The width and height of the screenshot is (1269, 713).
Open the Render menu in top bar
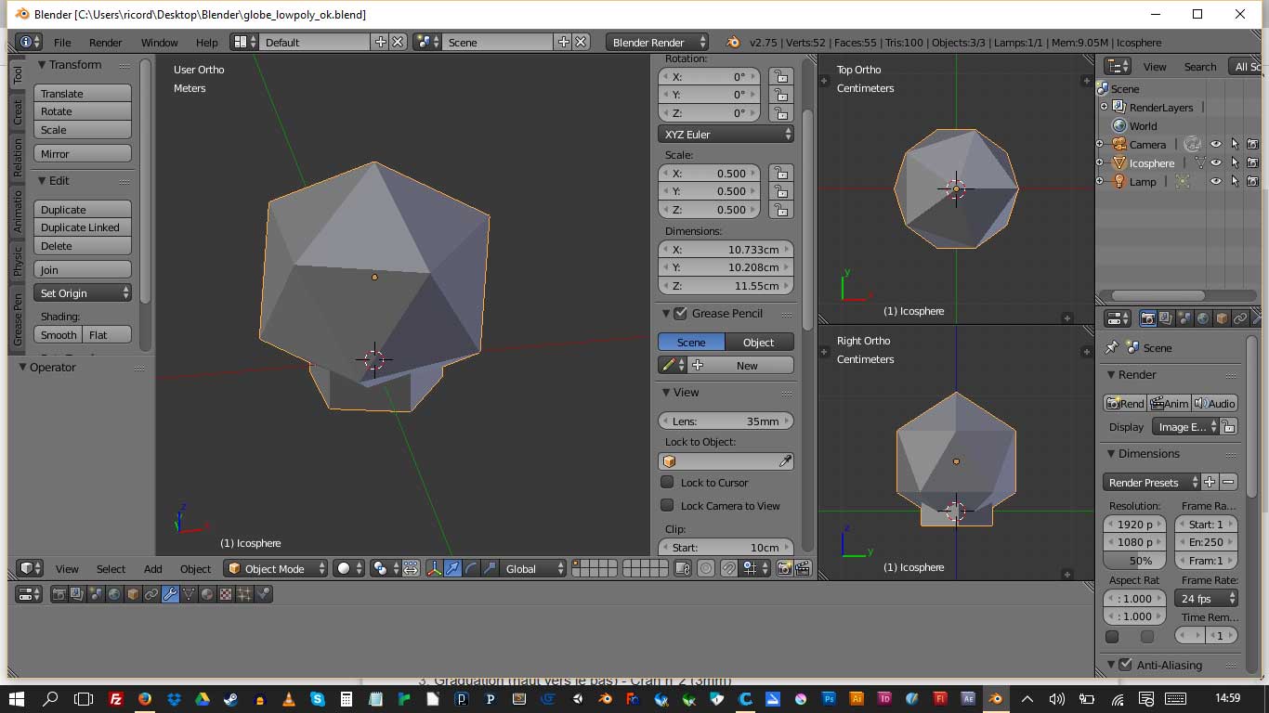pyautogui.click(x=105, y=43)
